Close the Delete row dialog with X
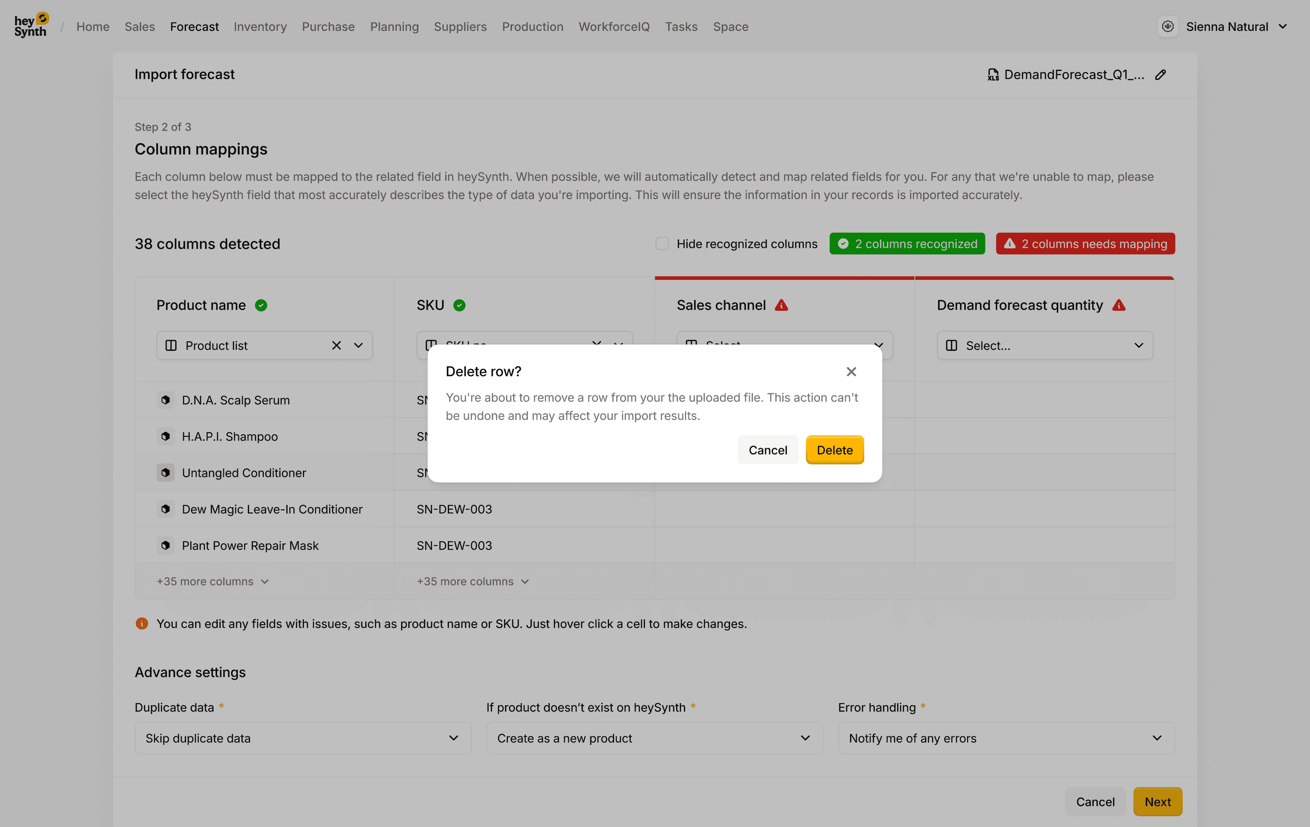 [851, 371]
